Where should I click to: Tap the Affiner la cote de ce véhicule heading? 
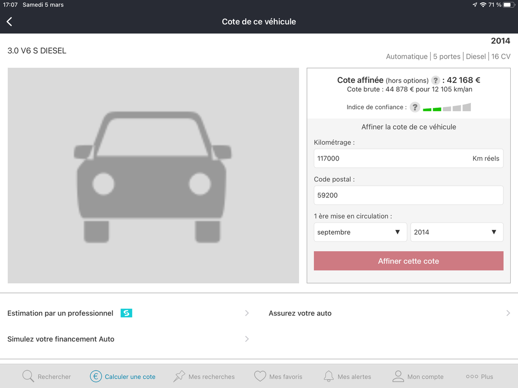409,127
